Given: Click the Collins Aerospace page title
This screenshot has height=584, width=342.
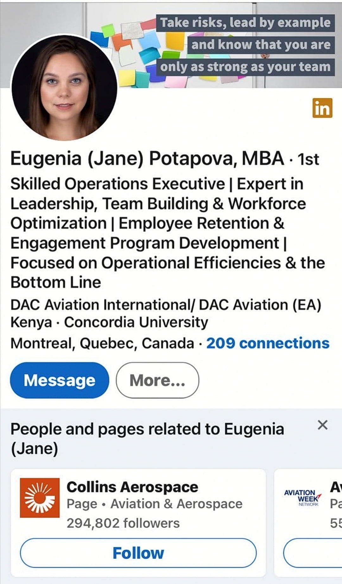Looking at the screenshot, I should (132, 487).
